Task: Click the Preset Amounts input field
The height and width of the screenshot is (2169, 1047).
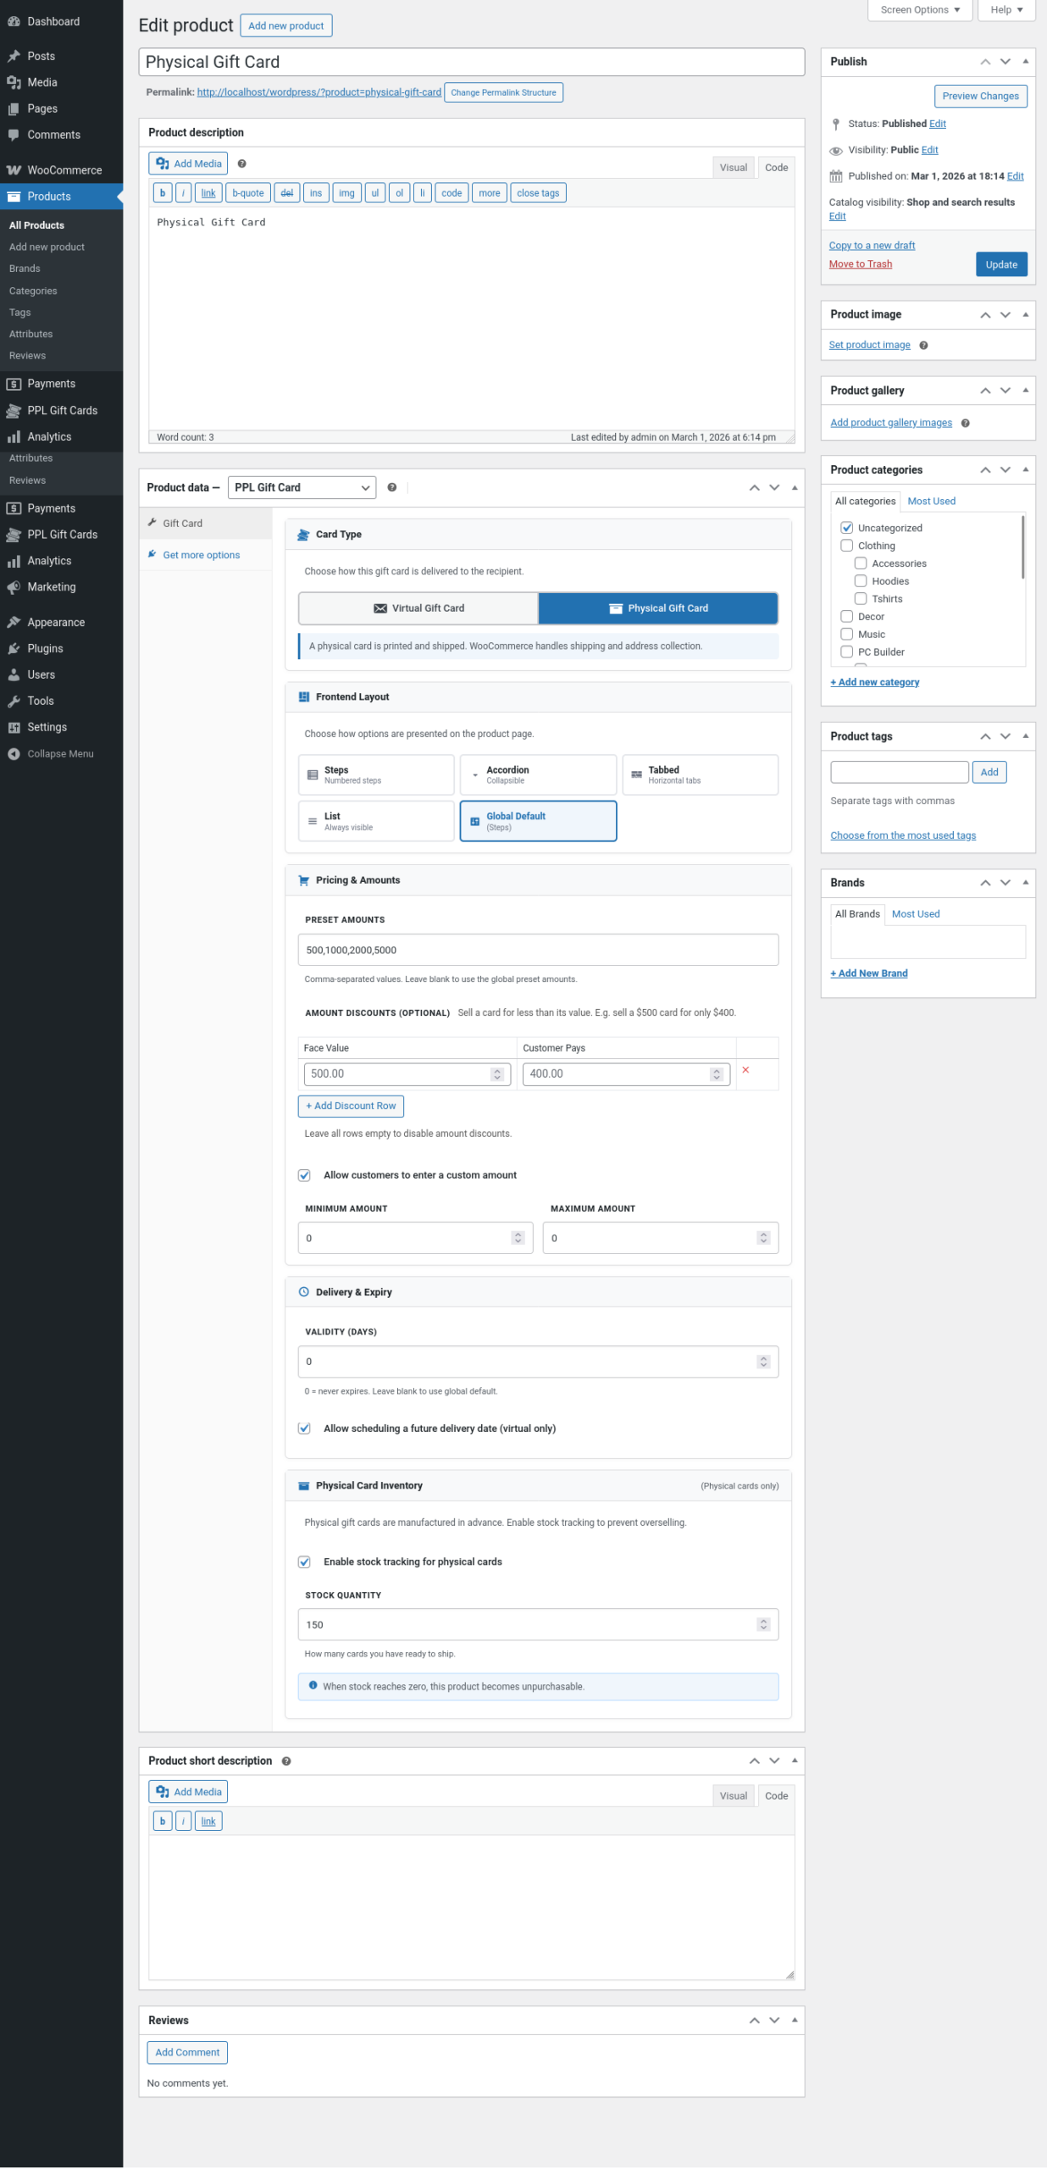Action: coord(538,950)
